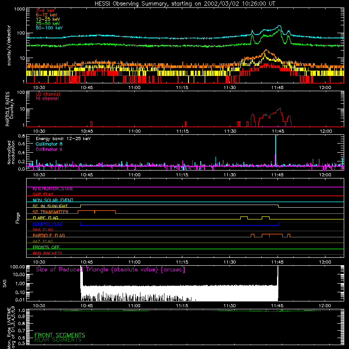This screenshot has width=349, height=349.
Task: Click the HI channel legend label
Action: [x=47, y=99]
